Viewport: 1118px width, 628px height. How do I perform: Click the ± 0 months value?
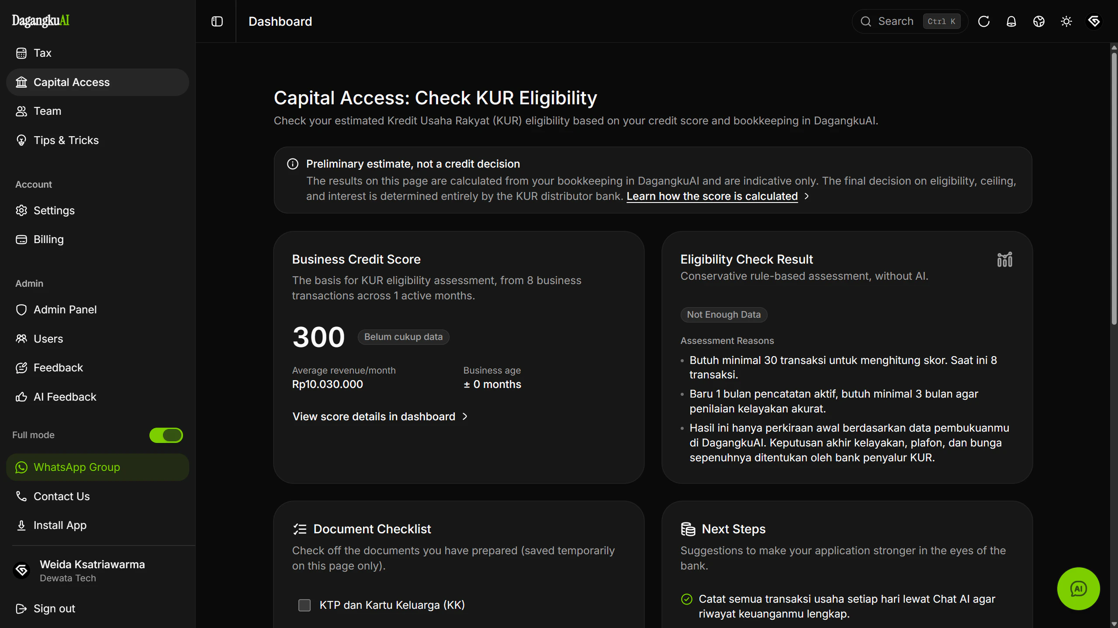pos(492,384)
